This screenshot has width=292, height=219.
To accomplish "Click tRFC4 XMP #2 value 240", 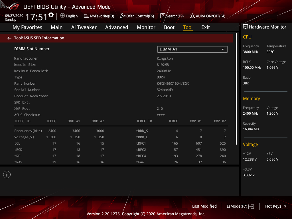I will 223,156.
